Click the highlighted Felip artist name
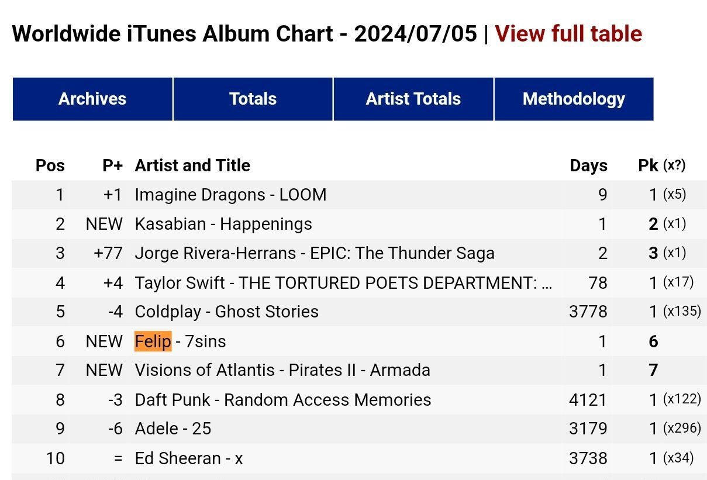This screenshot has width=707, height=480. 153,341
